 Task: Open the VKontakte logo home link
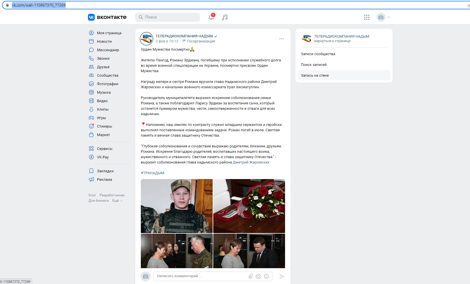[107, 17]
